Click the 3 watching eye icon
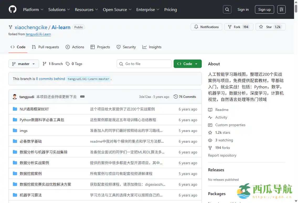Screen dimensions: 298x203 (210, 140)
